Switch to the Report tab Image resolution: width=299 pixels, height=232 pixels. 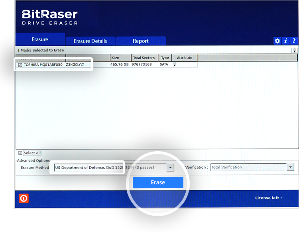(141, 41)
